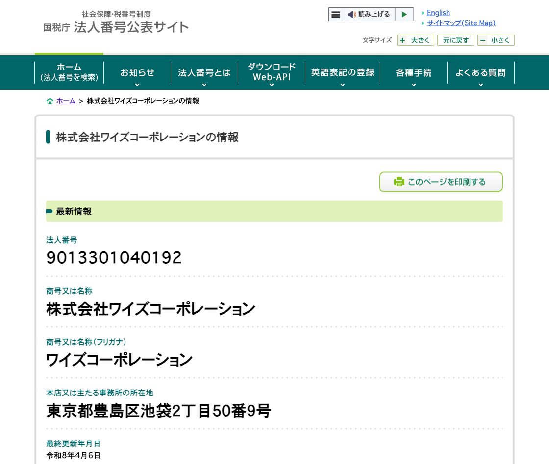Click the corporate number 9013301040192
The width and height of the screenshot is (549, 464).
(114, 258)
